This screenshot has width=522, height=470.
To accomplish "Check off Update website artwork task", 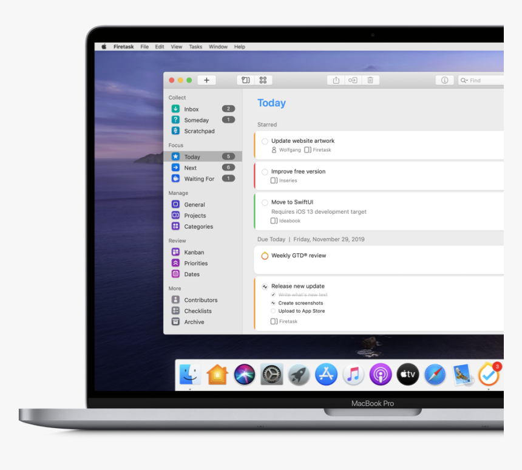I will coord(265,141).
